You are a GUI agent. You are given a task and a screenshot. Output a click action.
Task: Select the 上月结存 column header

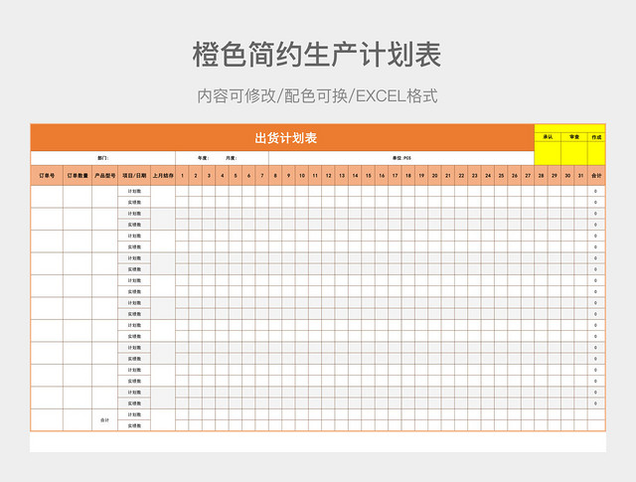163,176
